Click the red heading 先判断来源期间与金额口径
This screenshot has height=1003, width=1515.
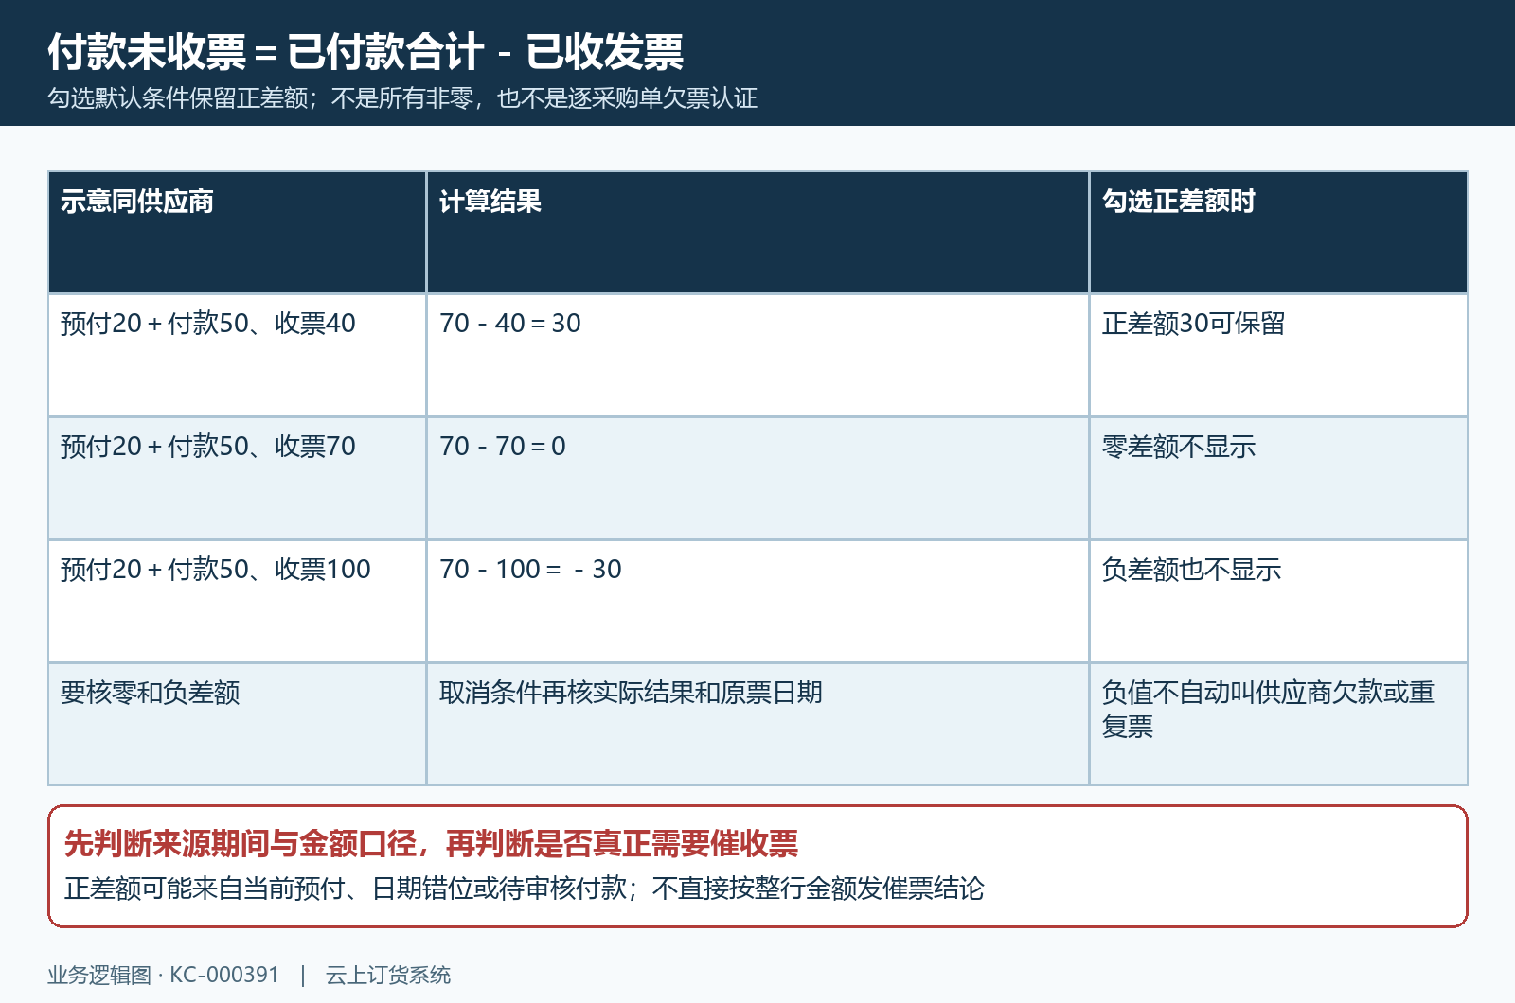pos(241,843)
